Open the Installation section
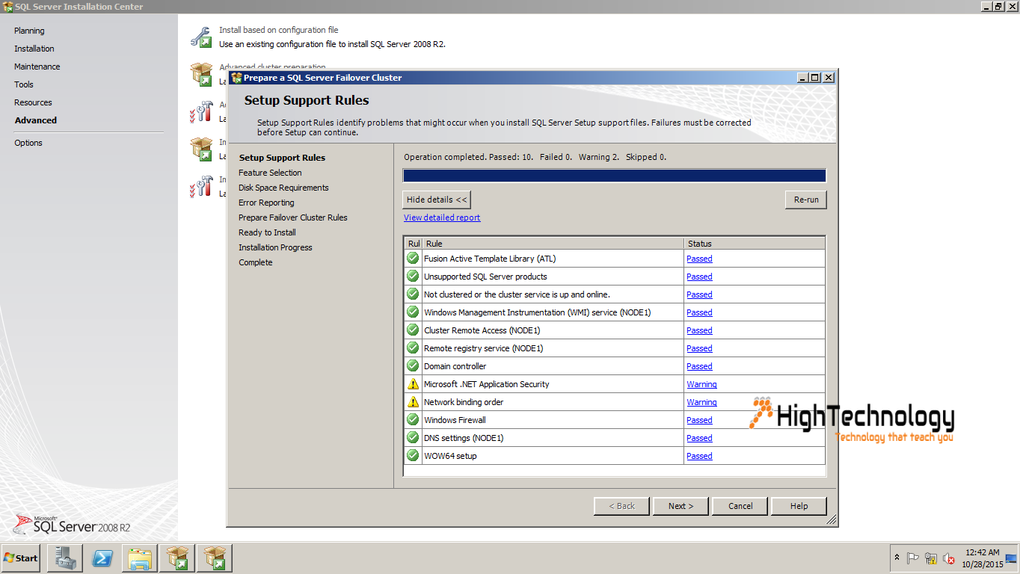 pyautogui.click(x=34, y=49)
